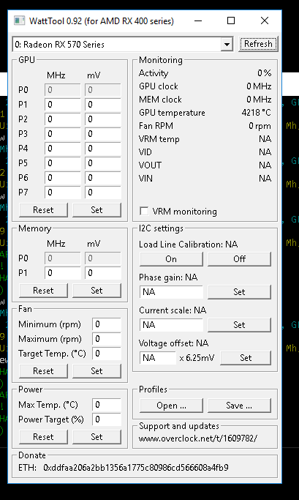The height and width of the screenshot is (500, 299).
Task: Click the Current scale input field
Action: coord(171,325)
